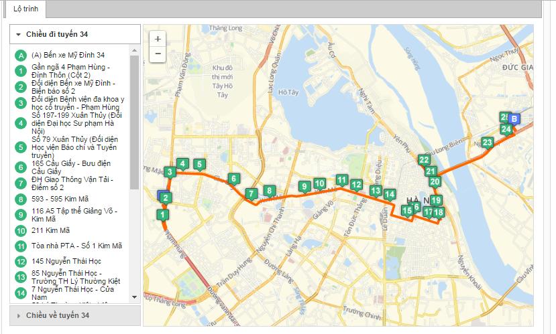Image resolution: width=556 pixels, height=334 pixels.
Task: Select stop (A) Bến xe Mỹ Đình 34
Action: (68, 55)
